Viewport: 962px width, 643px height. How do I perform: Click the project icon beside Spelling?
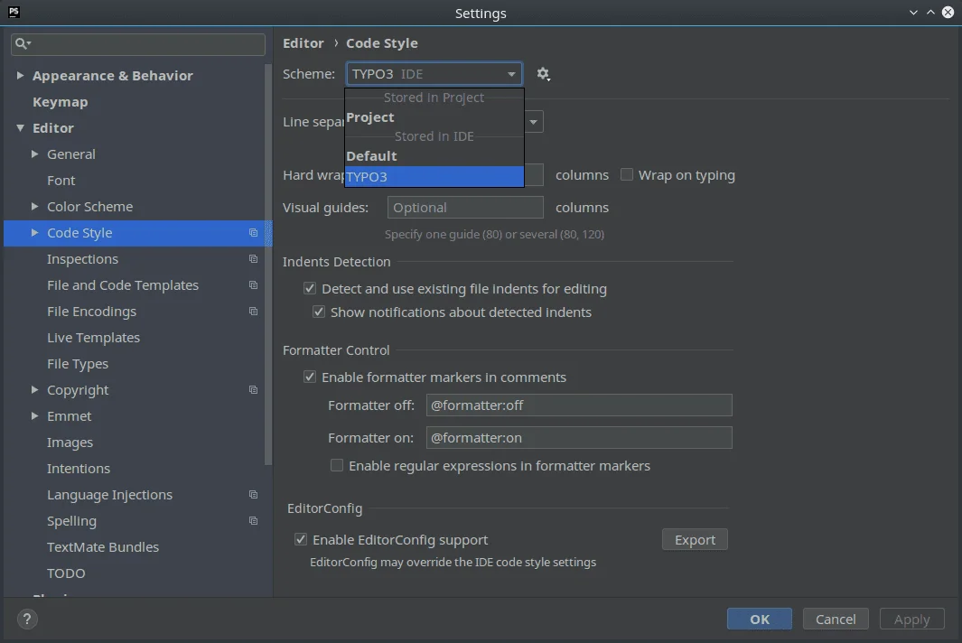252,521
